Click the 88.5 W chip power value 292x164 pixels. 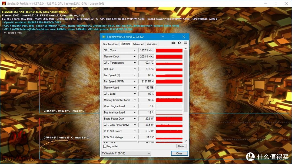147,125
